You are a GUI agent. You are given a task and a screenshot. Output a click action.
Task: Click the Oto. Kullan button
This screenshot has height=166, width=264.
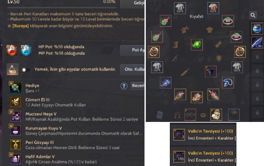pos(132,69)
